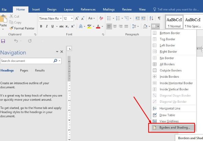The height and width of the screenshot is (141, 203).
Task: Expand the font color dropdown arrow
Action: click(x=102, y=26)
